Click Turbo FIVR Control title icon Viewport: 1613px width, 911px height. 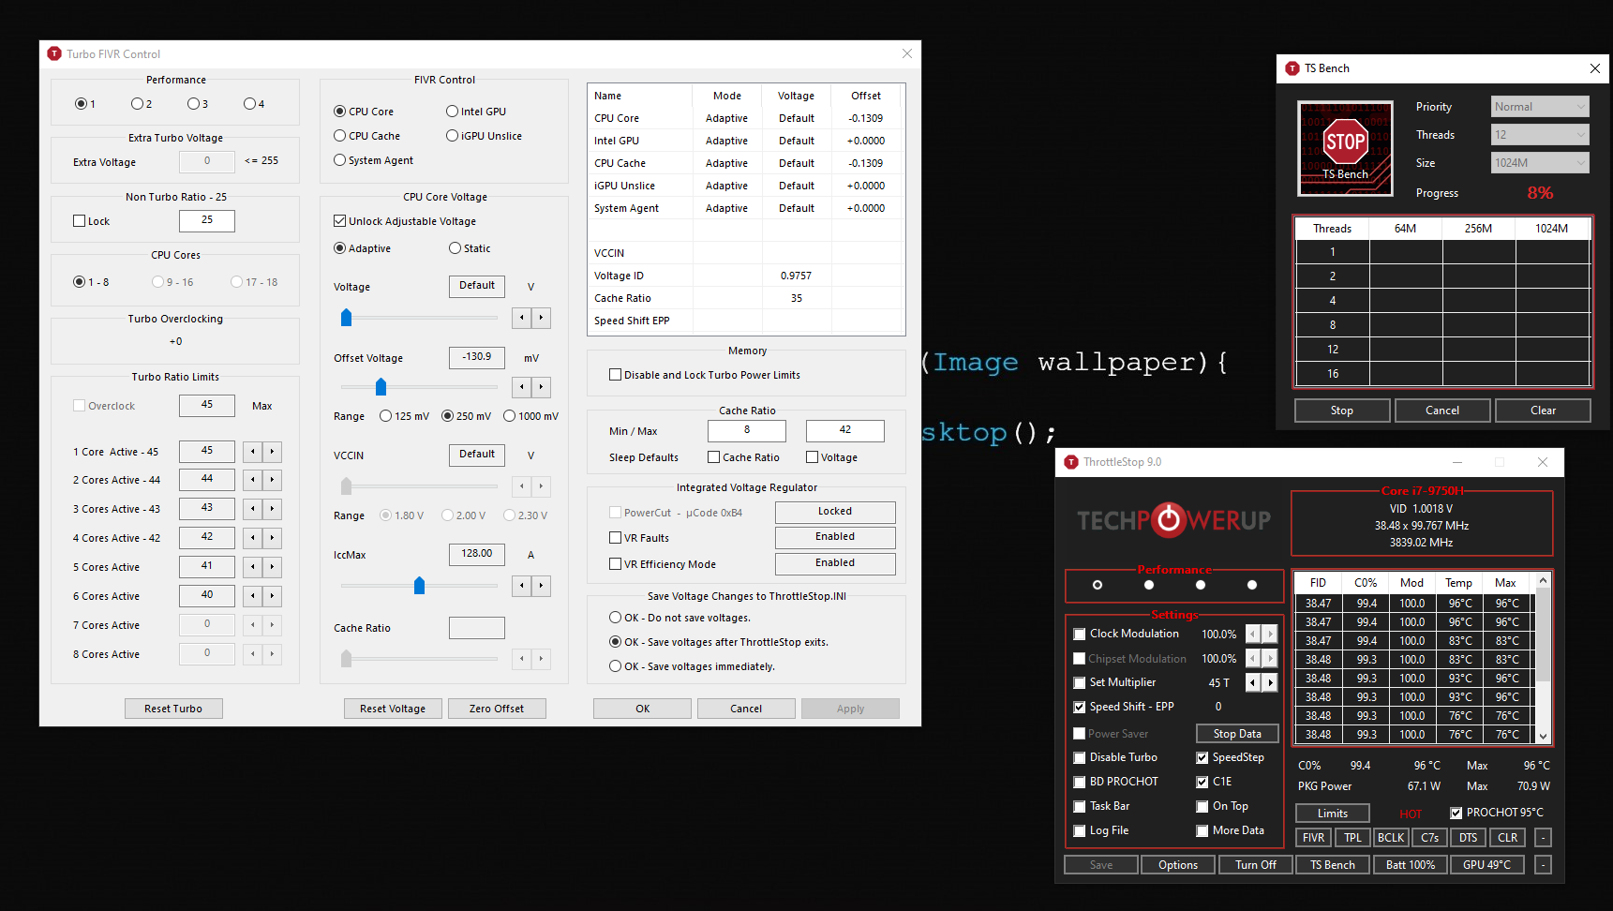click(54, 54)
